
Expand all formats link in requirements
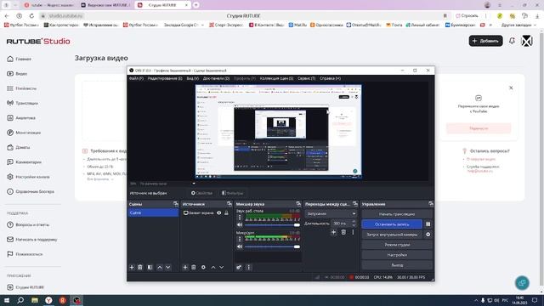(x=100, y=179)
